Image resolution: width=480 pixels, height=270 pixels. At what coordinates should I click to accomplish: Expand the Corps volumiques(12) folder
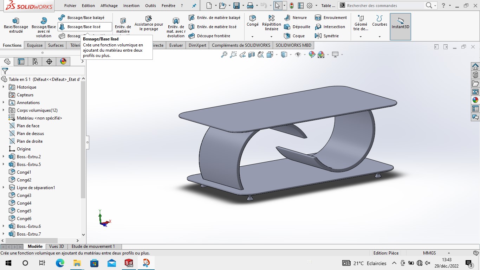(4, 110)
